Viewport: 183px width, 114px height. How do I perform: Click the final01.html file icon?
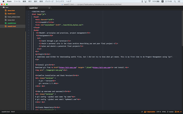(x=6, y=14)
